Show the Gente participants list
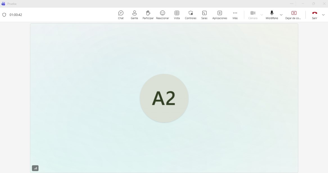Viewport: 328px width, 173px height. pyautogui.click(x=134, y=15)
